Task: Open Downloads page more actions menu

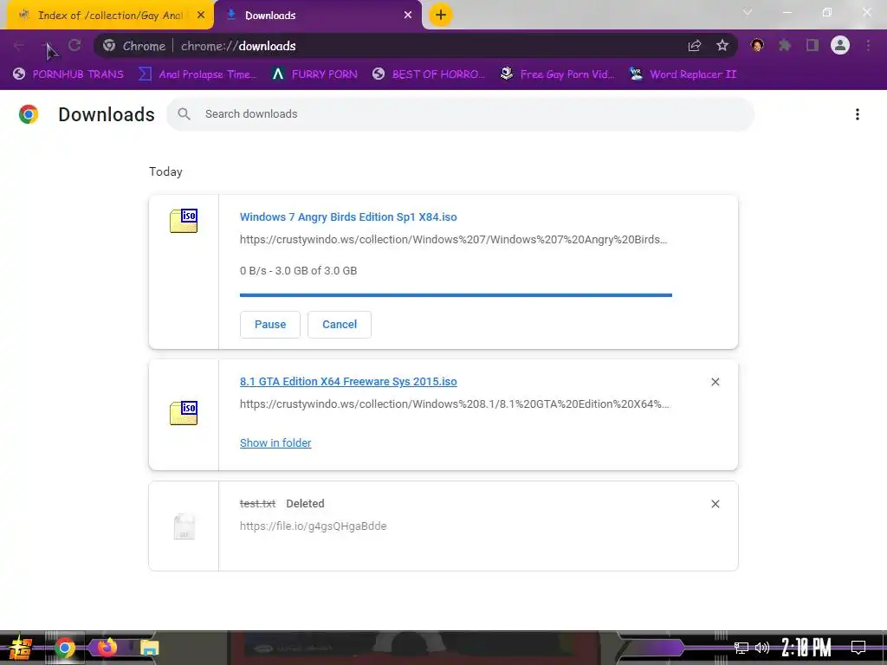Action: [x=858, y=114]
